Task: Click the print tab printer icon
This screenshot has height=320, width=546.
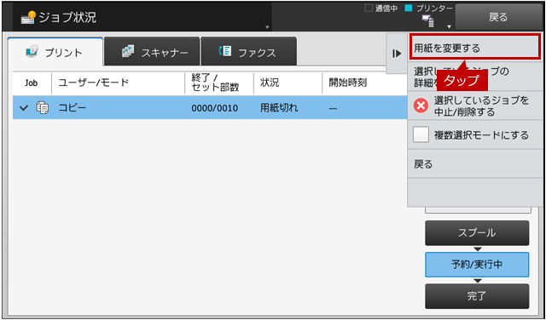Action: pyautogui.click(x=32, y=51)
